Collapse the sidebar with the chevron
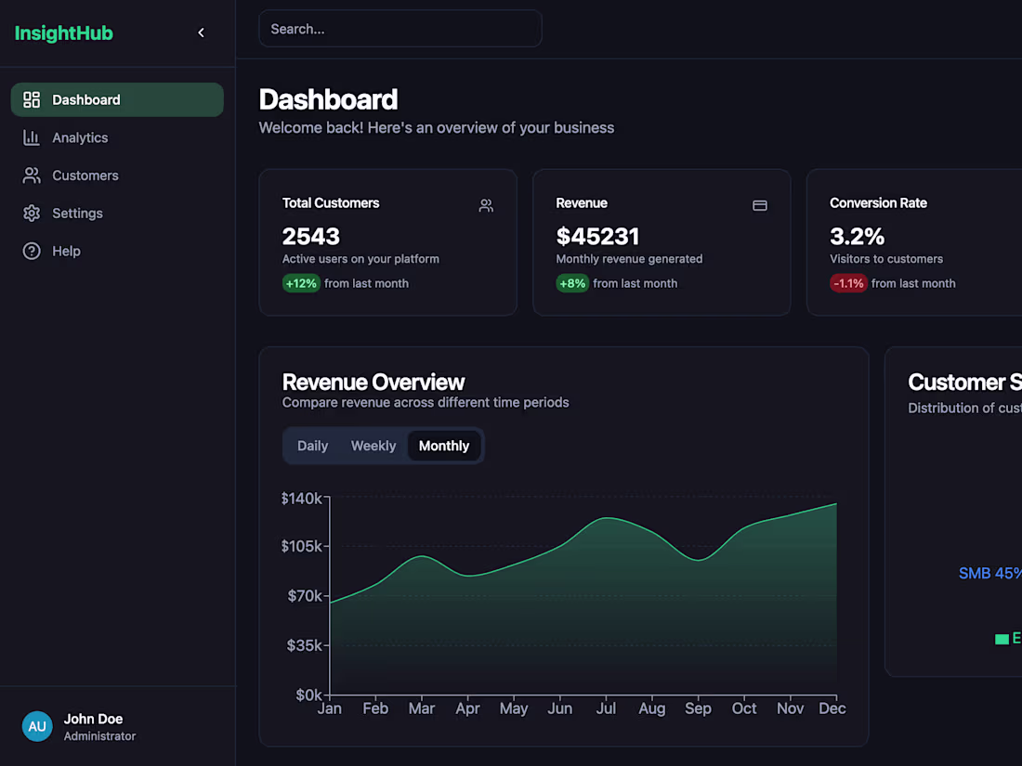This screenshot has height=766, width=1022. pyautogui.click(x=201, y=32)
